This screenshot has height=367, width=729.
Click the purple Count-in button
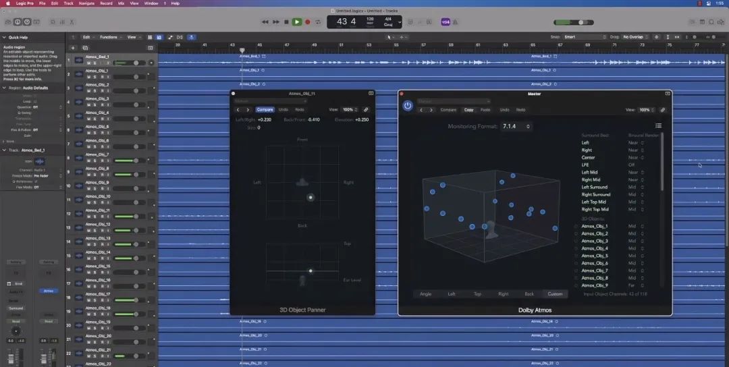pyautogui.click(x=446, y=22)
